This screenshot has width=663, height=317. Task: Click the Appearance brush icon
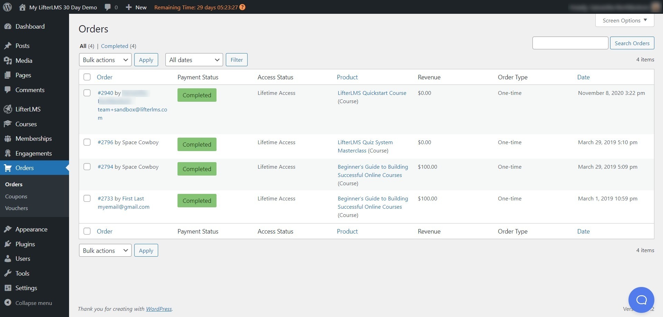(8, 229)
